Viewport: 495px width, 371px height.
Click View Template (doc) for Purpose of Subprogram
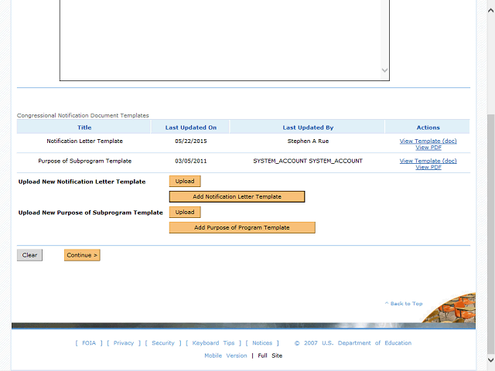pos(428,161)
